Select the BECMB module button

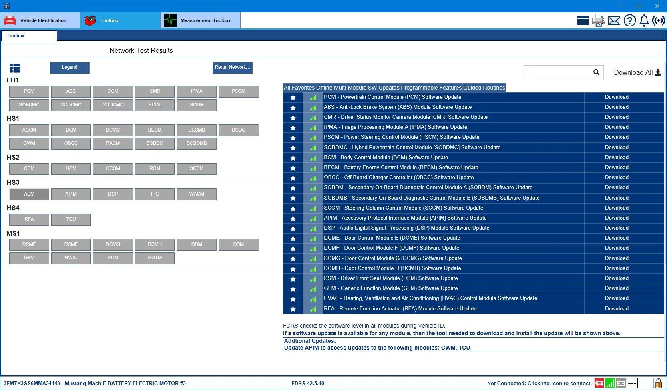tap(197, 130)
